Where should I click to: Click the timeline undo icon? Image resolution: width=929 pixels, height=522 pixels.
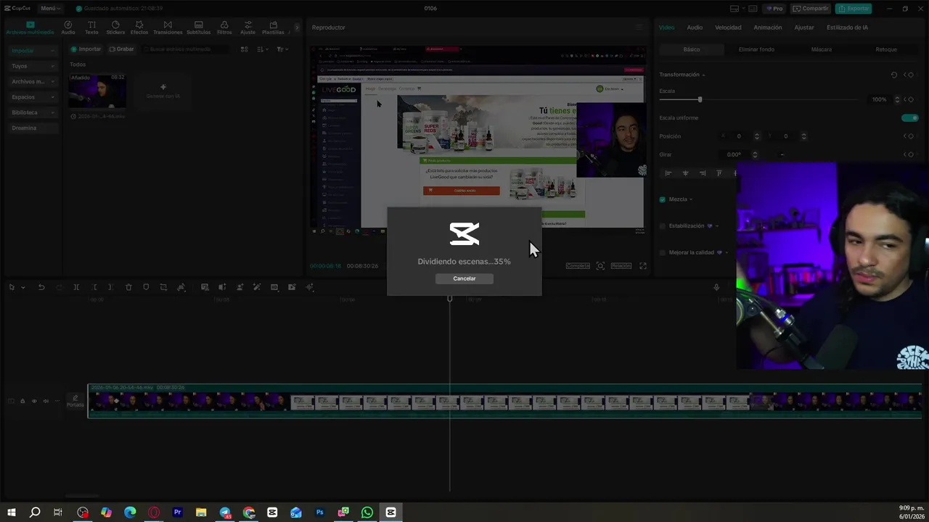coord(41,287)
